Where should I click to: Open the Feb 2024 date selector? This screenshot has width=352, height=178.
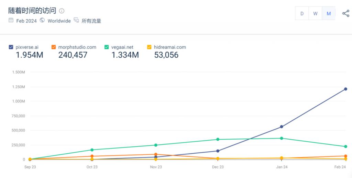[26, 21]
